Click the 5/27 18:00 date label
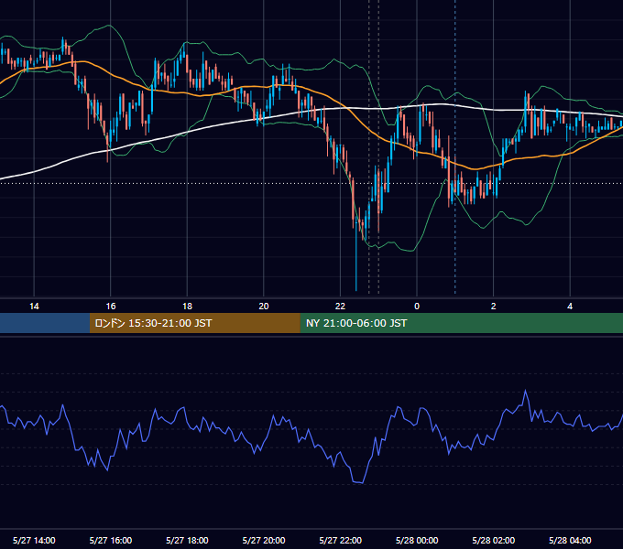Viewport: 623px width, 549px height. [x=187, y=540]
